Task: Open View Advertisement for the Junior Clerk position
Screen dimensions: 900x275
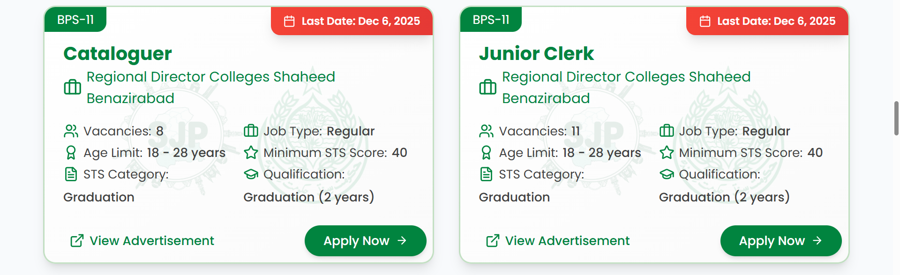Action: click(x=567, y=240)
